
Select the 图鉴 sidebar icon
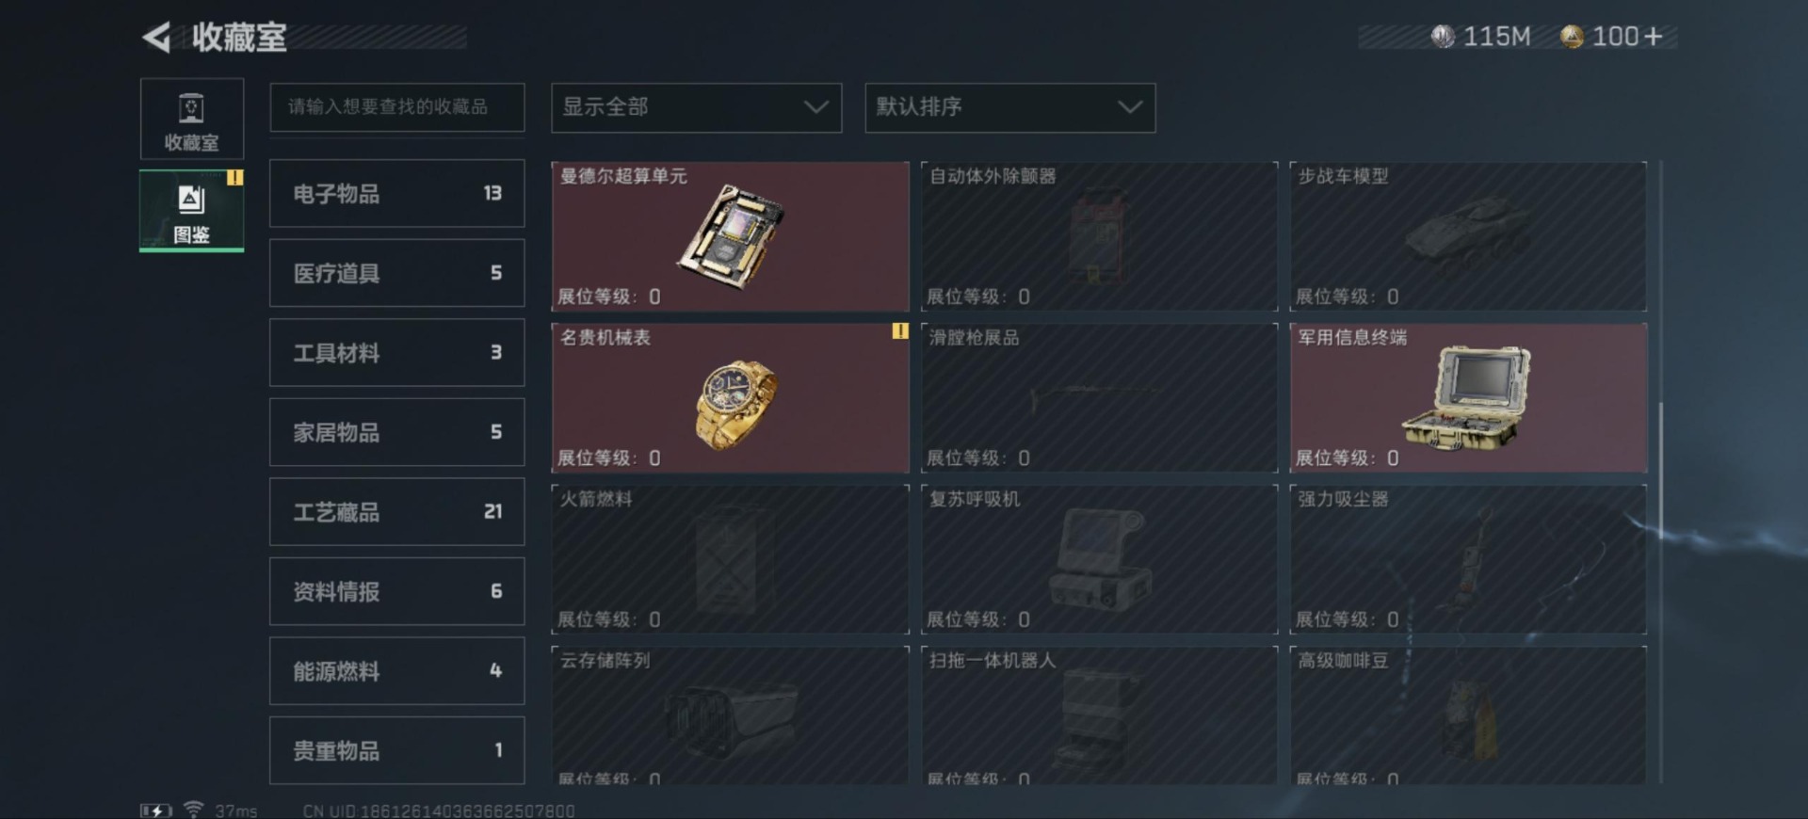point(192,211)
